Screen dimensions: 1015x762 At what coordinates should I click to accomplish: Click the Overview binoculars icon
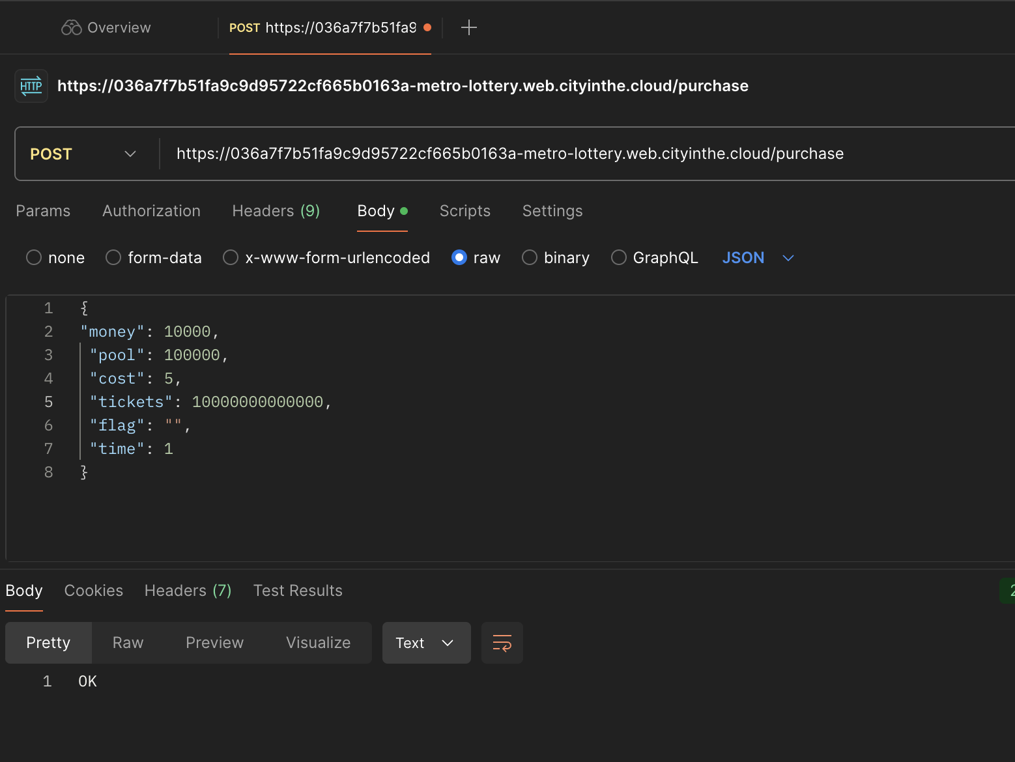coord(72,27)
